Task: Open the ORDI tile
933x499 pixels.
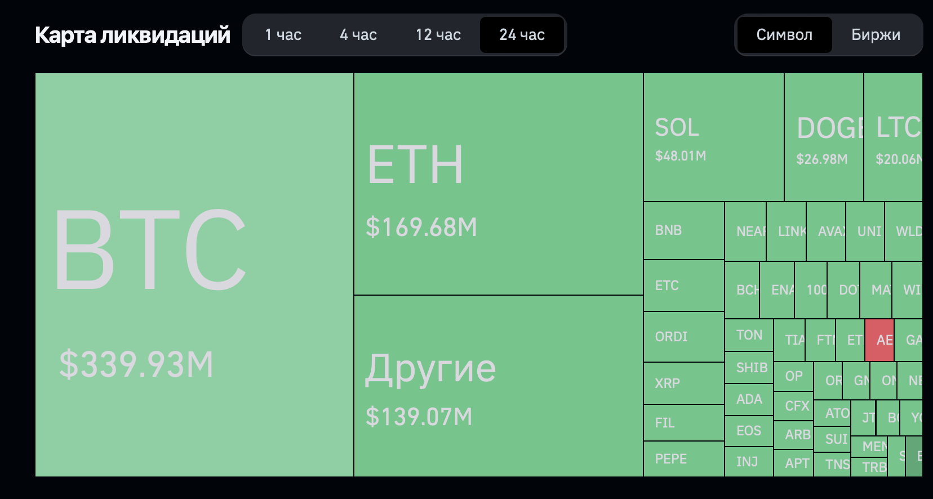Action: (684, 337)
